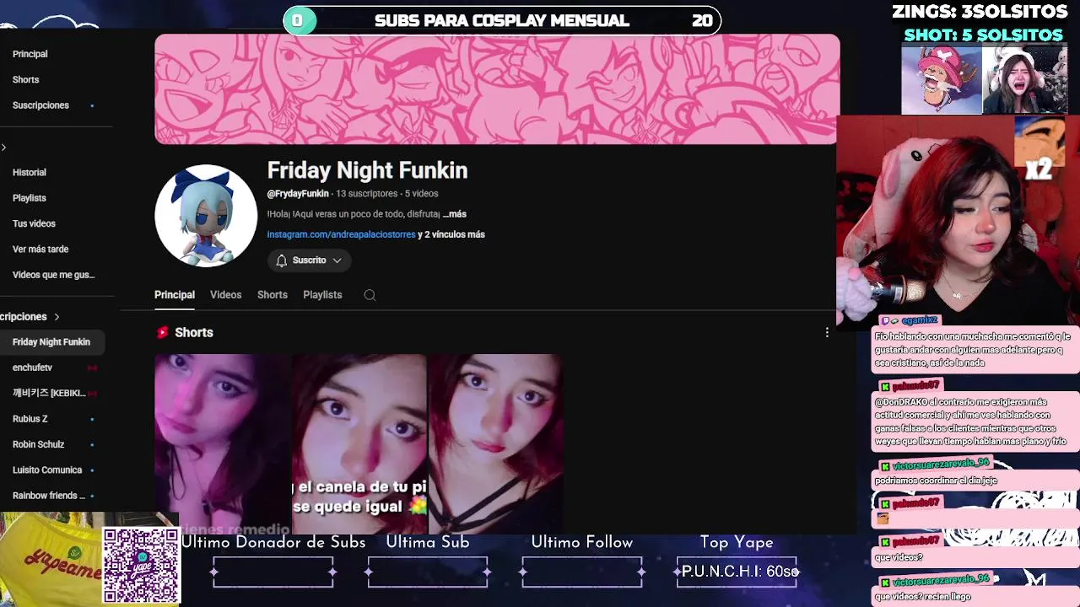This screenshot has width=1080, height=607.
Task: Click the ZINGS: 3SOLSITOS text
Action: [x=980, y=11]
